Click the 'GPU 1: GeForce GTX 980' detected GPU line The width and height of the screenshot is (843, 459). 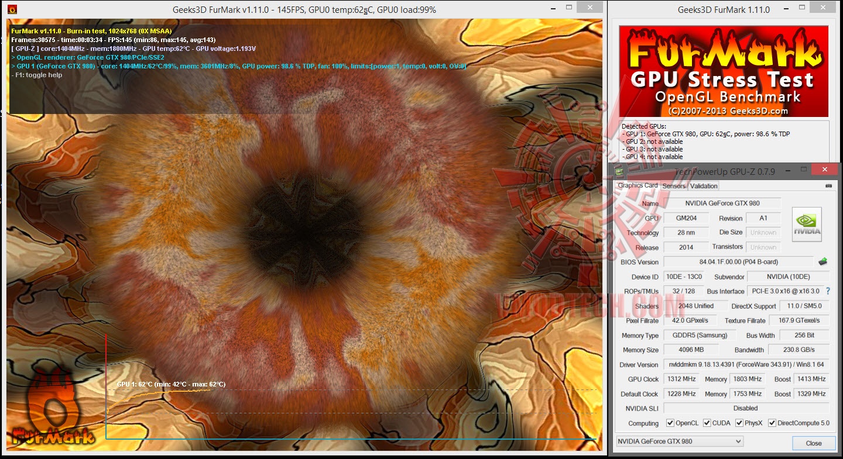tap(706, 134)
